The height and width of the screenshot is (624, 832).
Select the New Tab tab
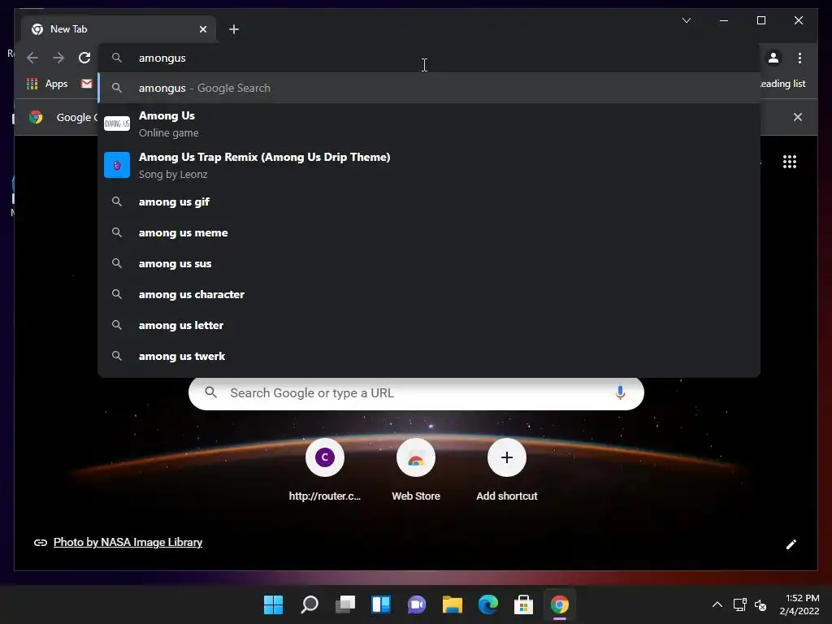(119, 29)
